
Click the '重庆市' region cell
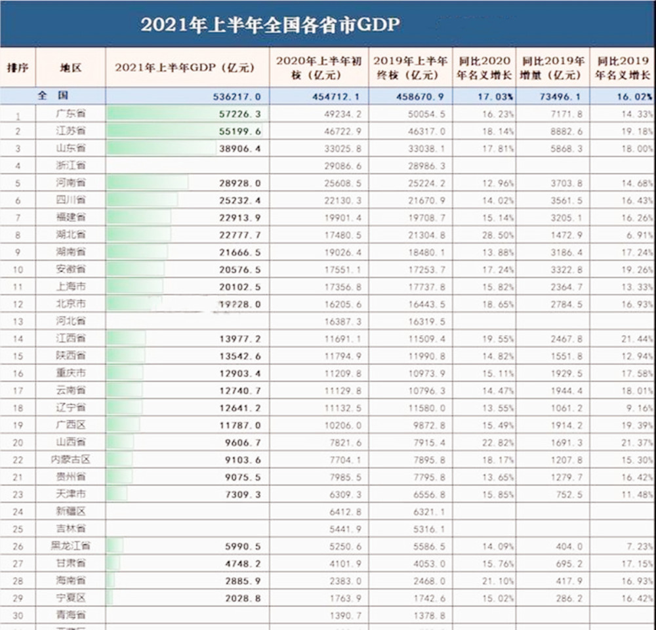[x=71, y=372]
